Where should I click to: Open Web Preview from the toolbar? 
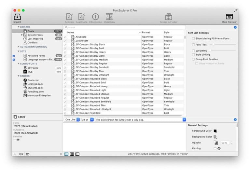(x=229, y=17)
